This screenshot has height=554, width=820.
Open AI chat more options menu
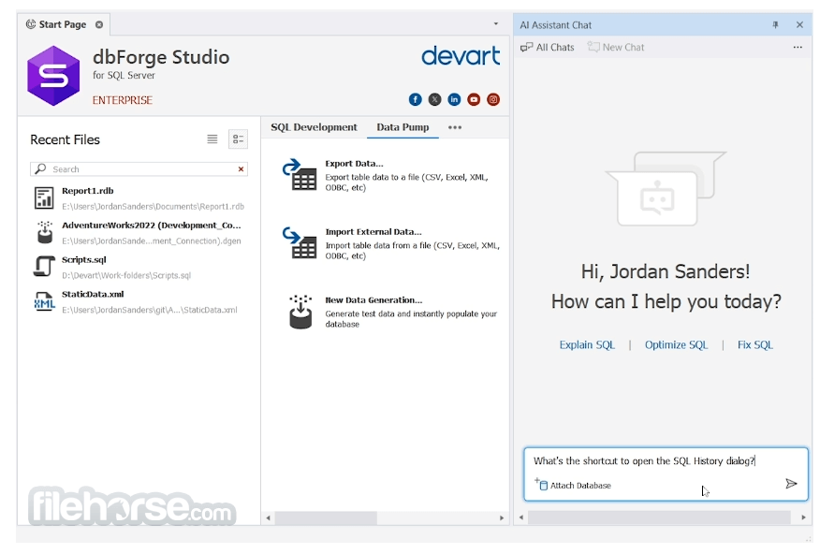(x=798, y=47)
